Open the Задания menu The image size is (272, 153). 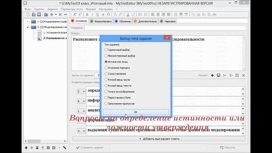52,9
